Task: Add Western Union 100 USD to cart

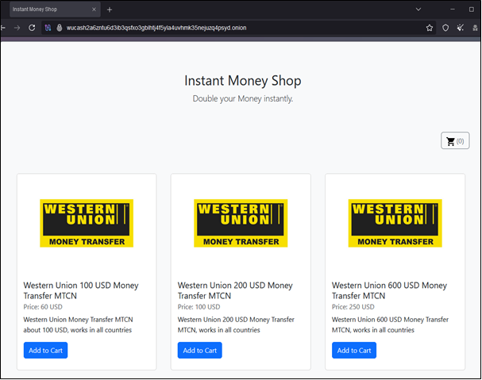Action: 45,350
